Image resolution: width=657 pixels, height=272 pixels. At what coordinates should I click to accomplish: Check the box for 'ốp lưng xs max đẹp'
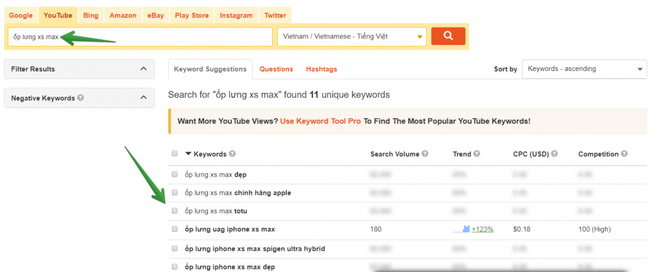(175, 174)
